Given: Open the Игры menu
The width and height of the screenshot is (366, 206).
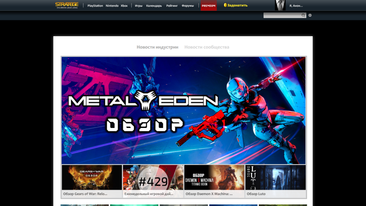Looking at the screenshot, I should click(x=139, y=6).
